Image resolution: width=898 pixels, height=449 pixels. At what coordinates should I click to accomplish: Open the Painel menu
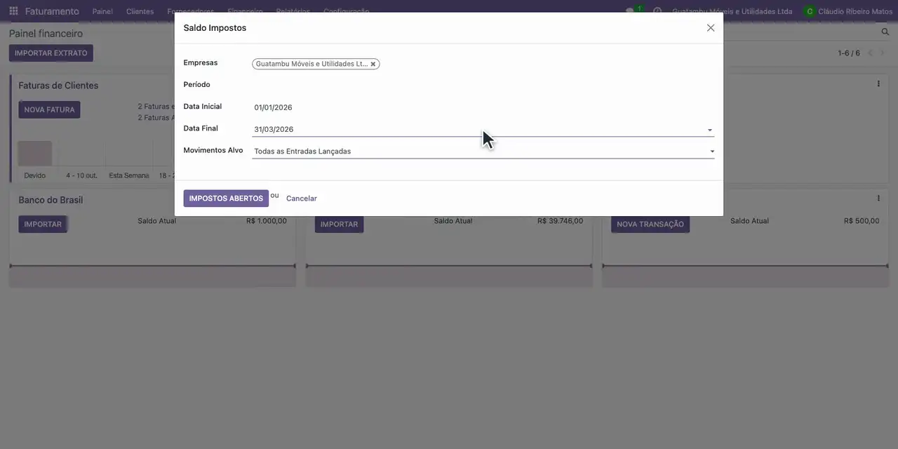point(102,11)
